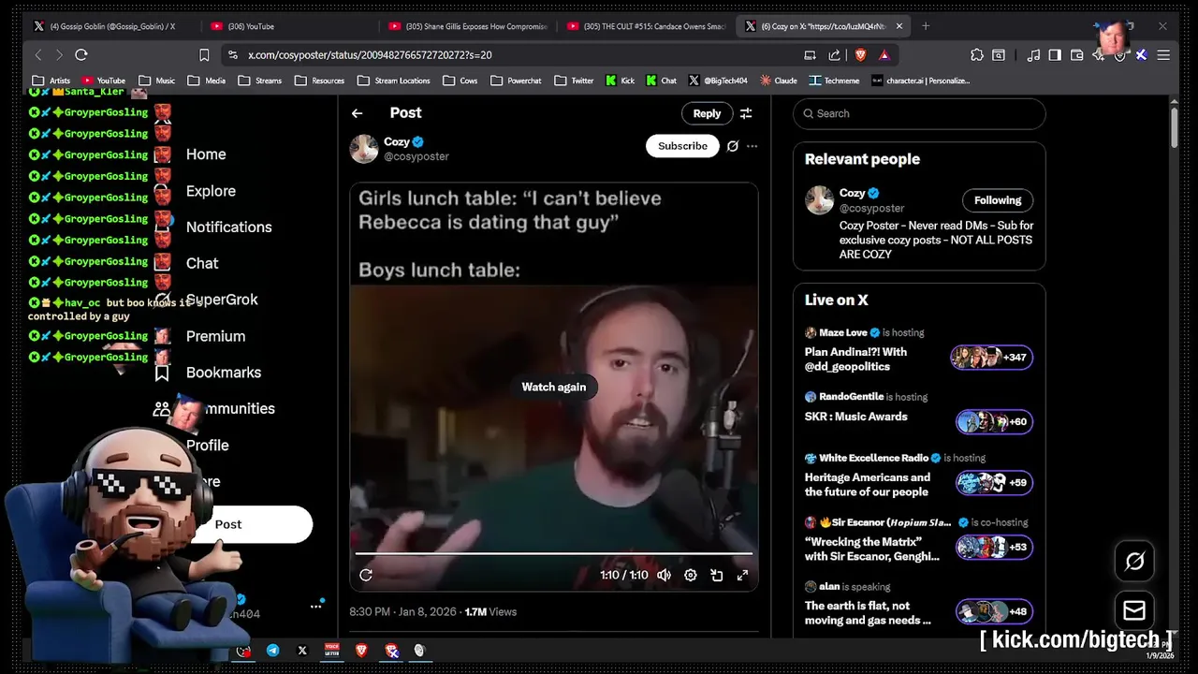Switch to Gossip Goblin browser tab
This screenshot has width=1198, height=674.
coord(112,26)
